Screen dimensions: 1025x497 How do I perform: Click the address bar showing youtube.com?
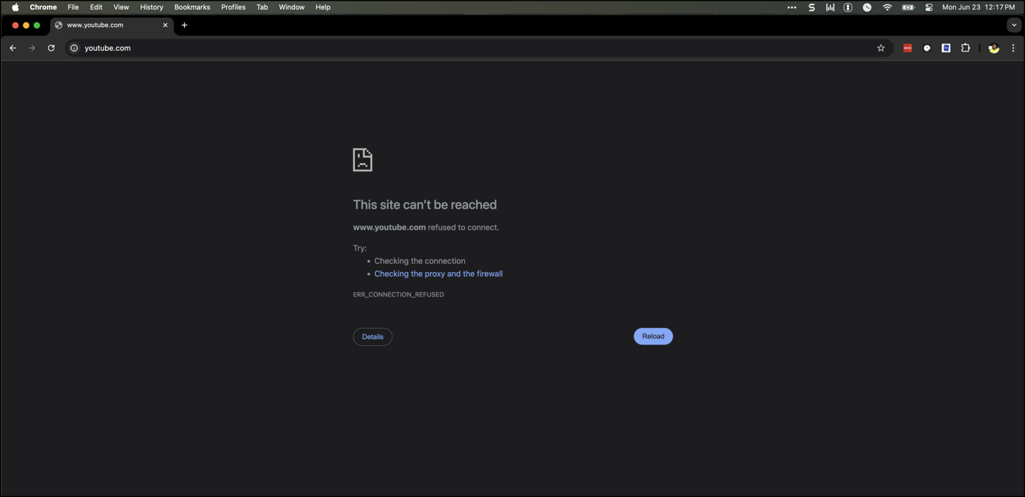448,48
